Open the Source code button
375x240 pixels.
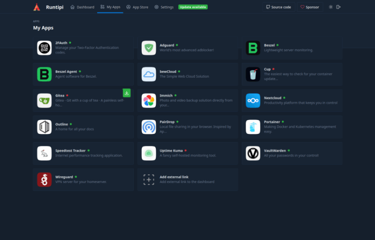pos(279,7)
